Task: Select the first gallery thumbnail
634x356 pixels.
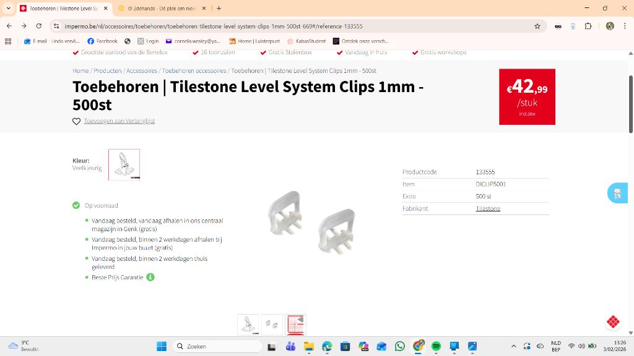Action: click(x=248, y=324)
